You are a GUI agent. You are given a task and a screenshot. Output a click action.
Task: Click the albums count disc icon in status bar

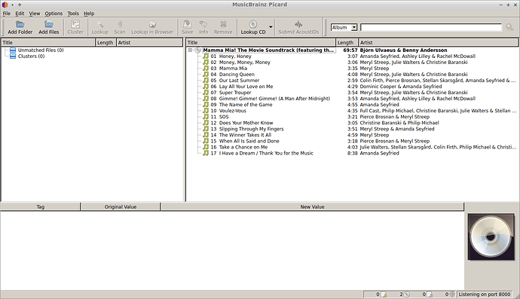407,294
